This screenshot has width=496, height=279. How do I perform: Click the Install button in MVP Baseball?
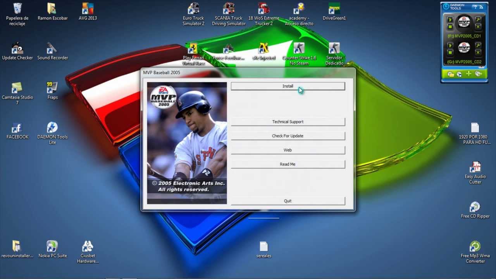tap(288, 86)
